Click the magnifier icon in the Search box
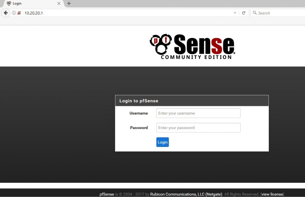This screenshot has height=197, width=305. pyautogui.click(x=254, y=13)
